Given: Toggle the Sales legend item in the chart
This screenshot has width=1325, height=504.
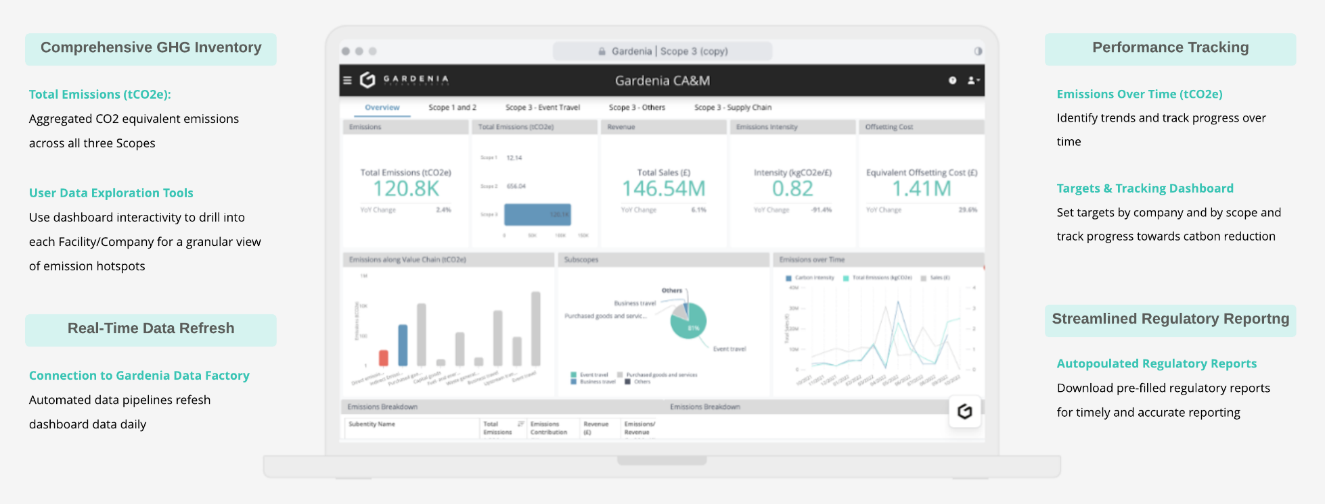Looking at the screenshot, I should coord(936,278).
